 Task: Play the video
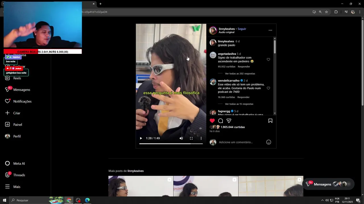[141, 138]
